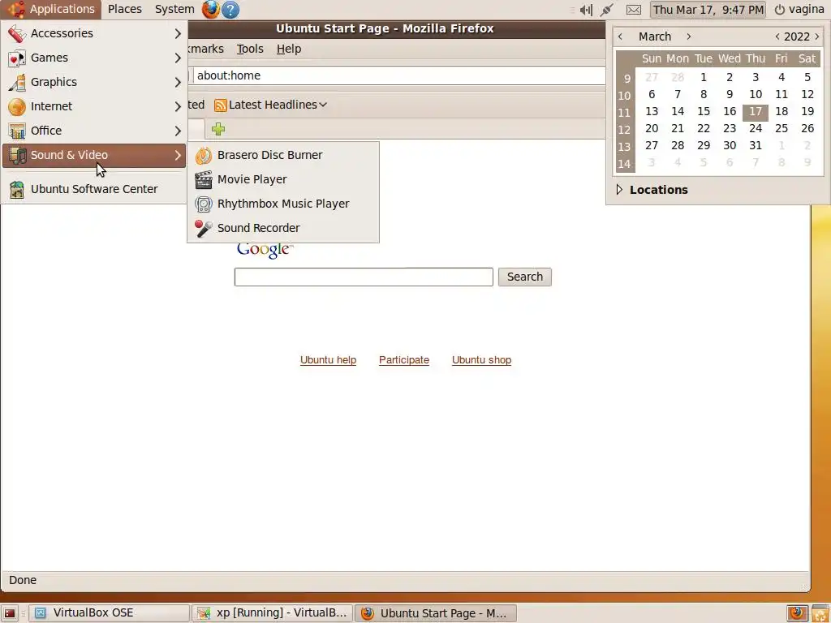Select March 31 in the calendar
Image resolution: width=831 pixels, height=623 pixels.
click(756, 145)
